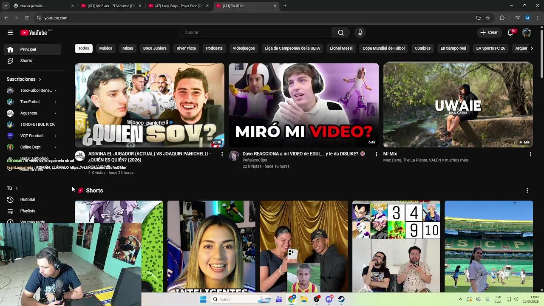
Task: Select the Podcasts filter chip
Action: (214, 48)
